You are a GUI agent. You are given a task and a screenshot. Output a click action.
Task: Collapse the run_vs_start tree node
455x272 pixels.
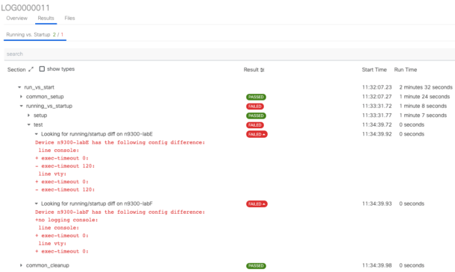[19, 87]
